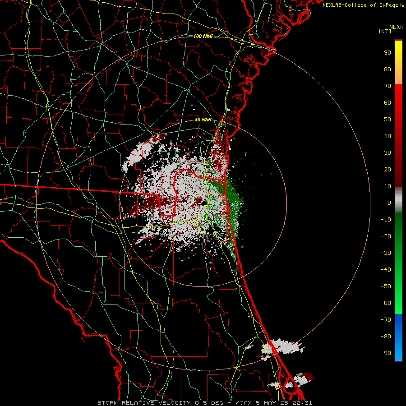Click the positive 30 scale label
This screenshot has height=406, width=406.
point(388,153)
